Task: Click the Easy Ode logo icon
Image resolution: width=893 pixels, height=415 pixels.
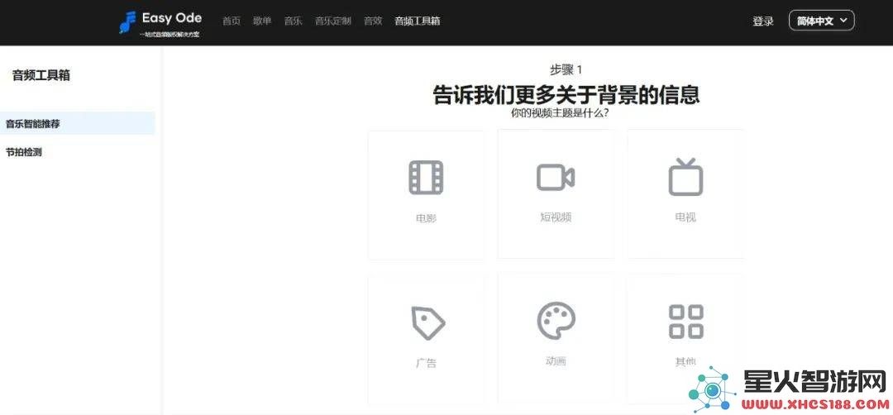Action: (x=127, y=21)
